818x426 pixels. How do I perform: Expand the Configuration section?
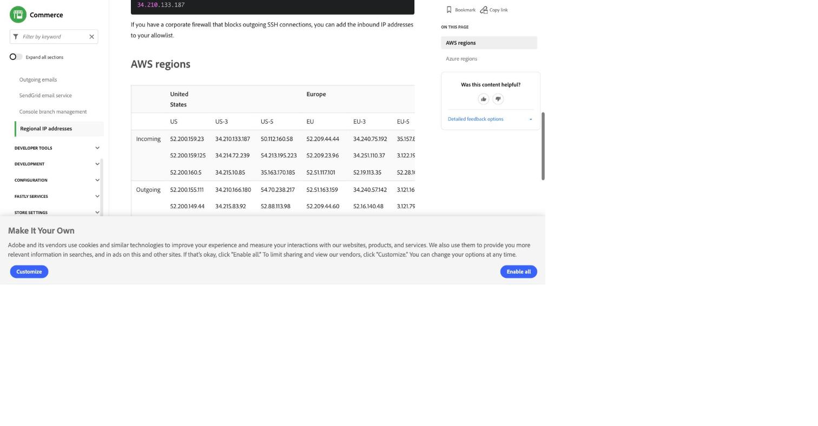pyautogui.click(x=57, y=180)
